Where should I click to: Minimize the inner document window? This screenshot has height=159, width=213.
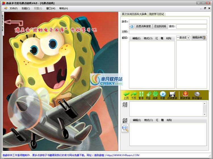201,9
